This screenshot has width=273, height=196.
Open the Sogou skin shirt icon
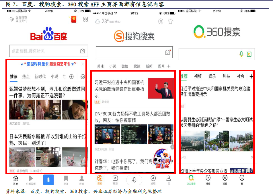[170, 21]
